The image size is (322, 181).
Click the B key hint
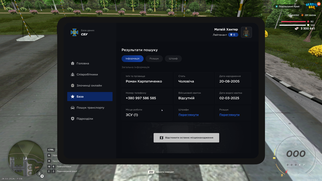click(49, 161)
